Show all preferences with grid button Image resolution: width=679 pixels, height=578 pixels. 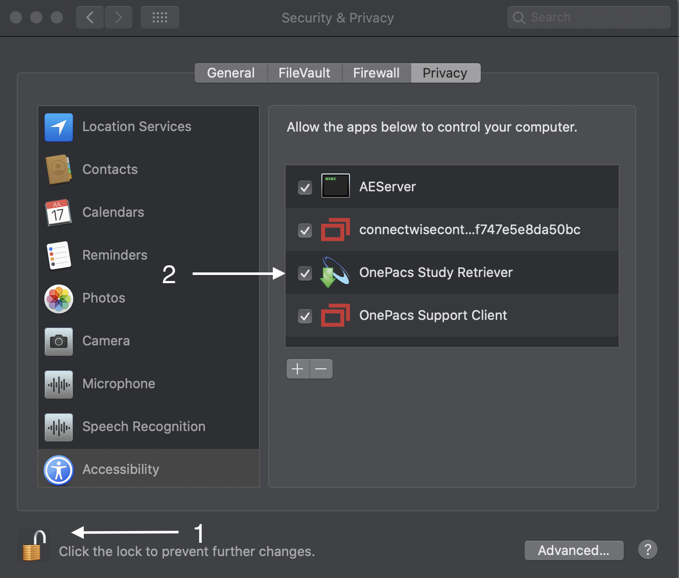[160, 17]
